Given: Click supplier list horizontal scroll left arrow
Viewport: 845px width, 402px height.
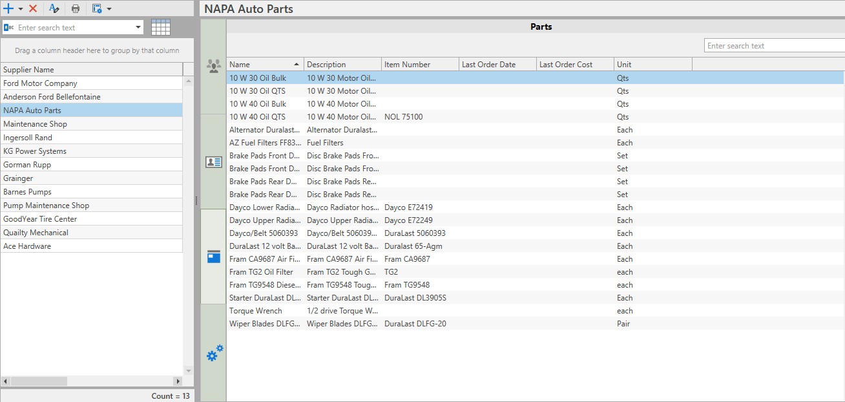Looking at the screenshot, I should (x=5, y=381).
